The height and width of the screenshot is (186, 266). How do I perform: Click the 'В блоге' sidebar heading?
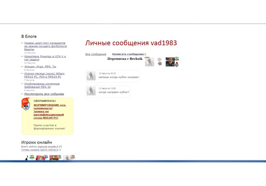pos(29,36)
